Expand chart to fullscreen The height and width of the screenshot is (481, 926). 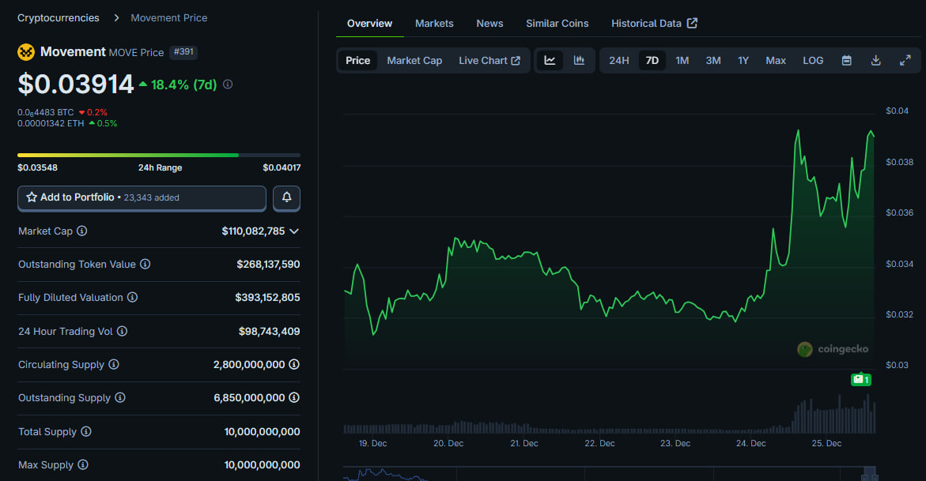[905, 61]
